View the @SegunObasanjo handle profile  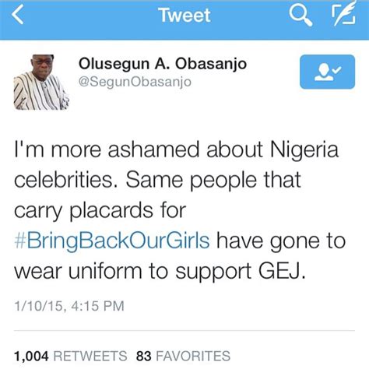click(135, 82)
